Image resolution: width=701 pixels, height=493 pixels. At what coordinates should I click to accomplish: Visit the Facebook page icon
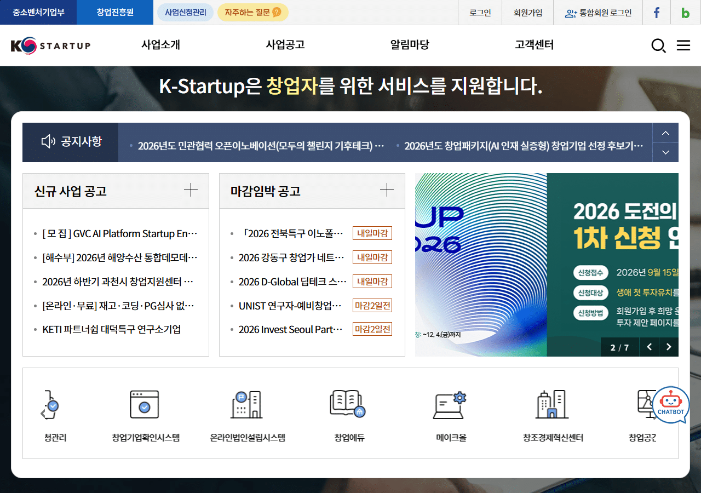(657, 13)
